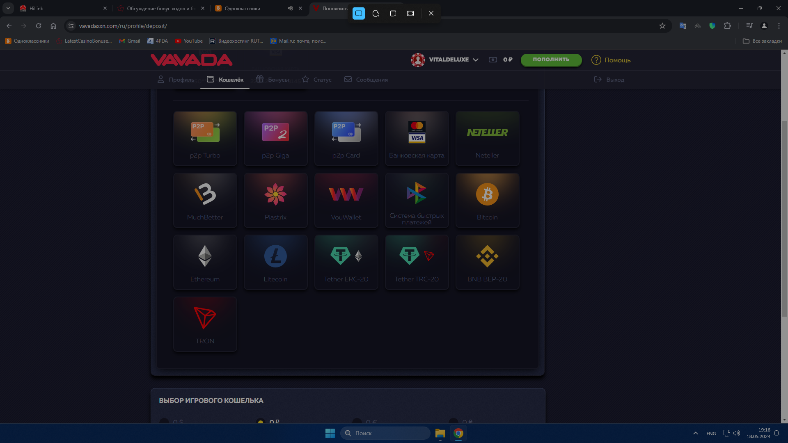
Task: Pick the Litecoin payment tile
Action: tap(275, 262)
